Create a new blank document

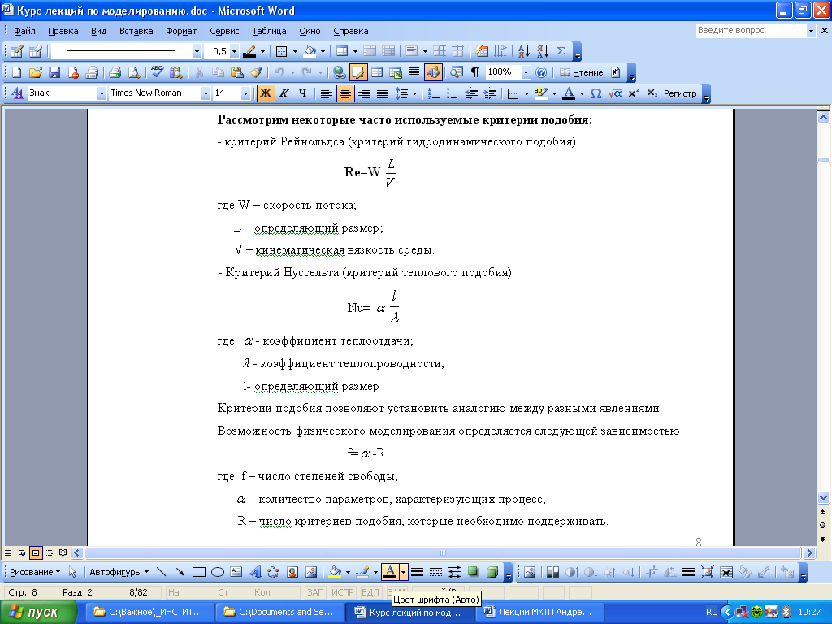[17, 72]
